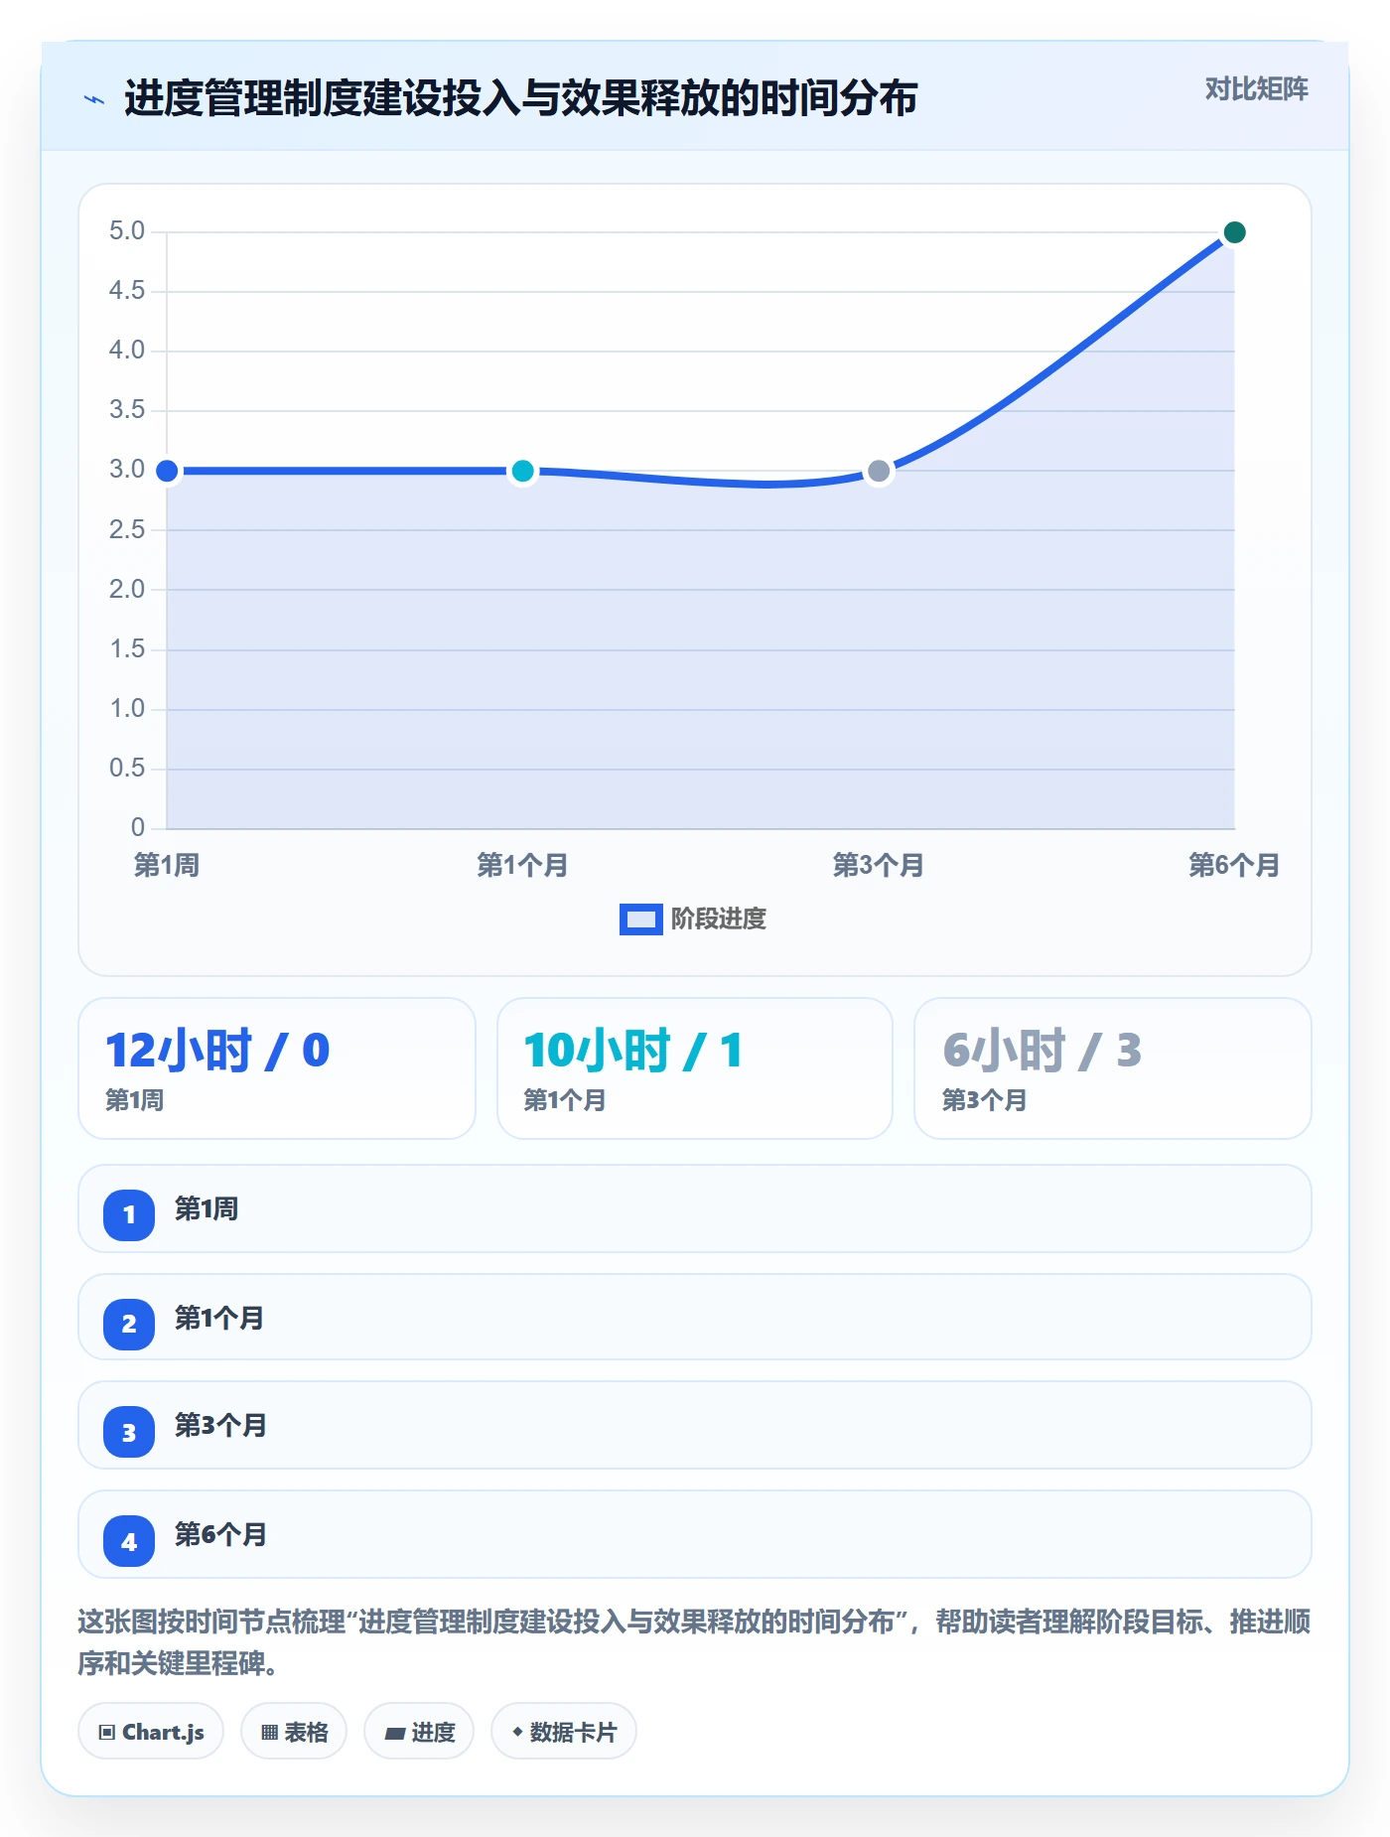The image size is (1390, 1837).
Task: Click the 5.0 y-axis value
Action: (x=127, y=231)
